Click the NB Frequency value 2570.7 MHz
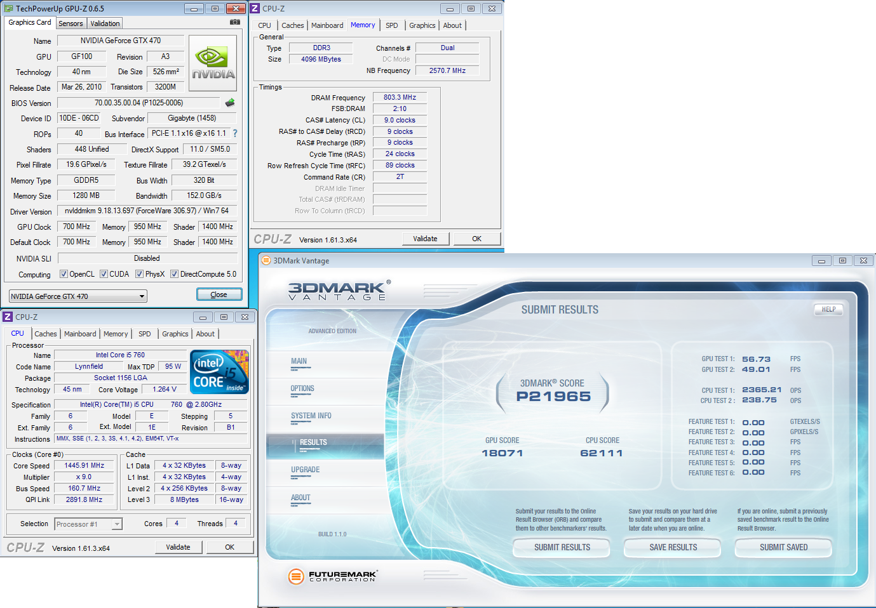 coord(447,70)
